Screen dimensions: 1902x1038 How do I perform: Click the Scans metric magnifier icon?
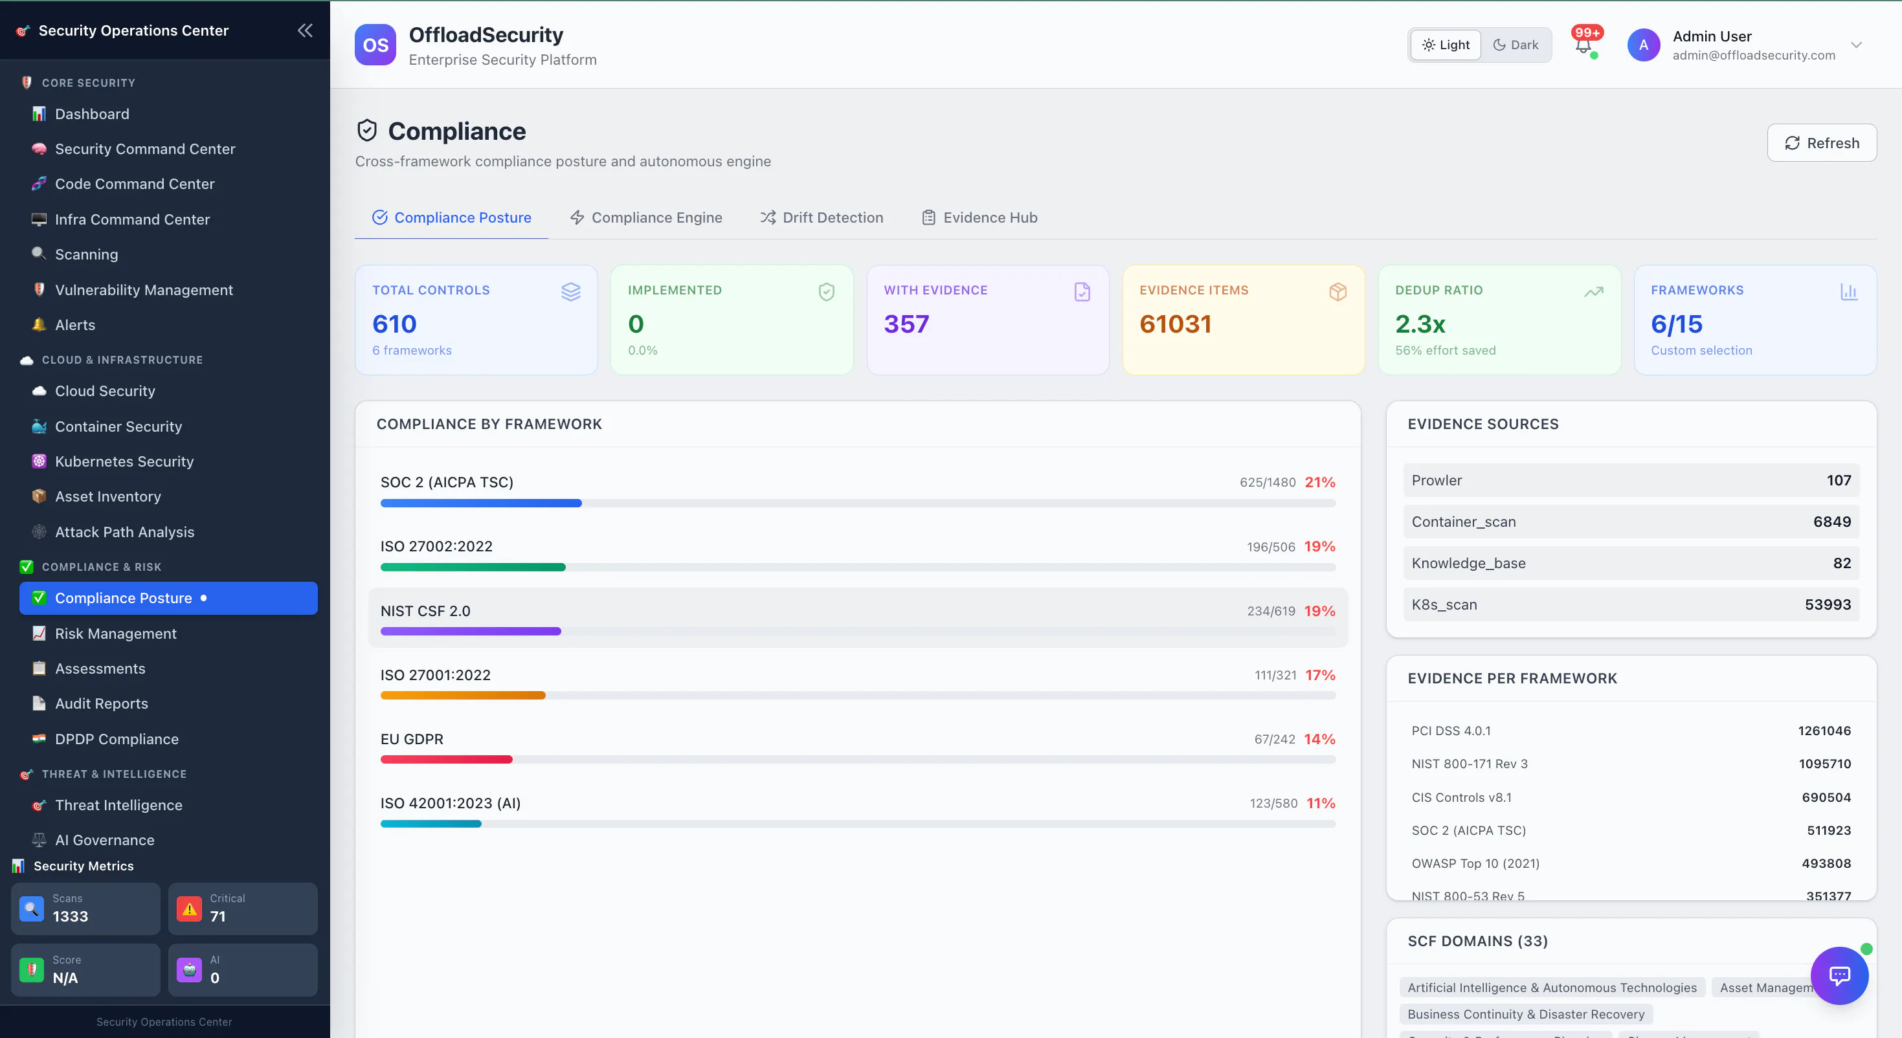(x=32, y=908)
